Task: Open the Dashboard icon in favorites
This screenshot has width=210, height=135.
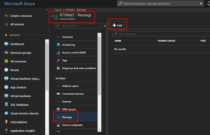Action: 6,44
